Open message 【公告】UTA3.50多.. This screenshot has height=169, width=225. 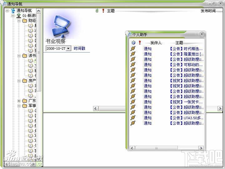pyautogui.click(x=187, y=118)
